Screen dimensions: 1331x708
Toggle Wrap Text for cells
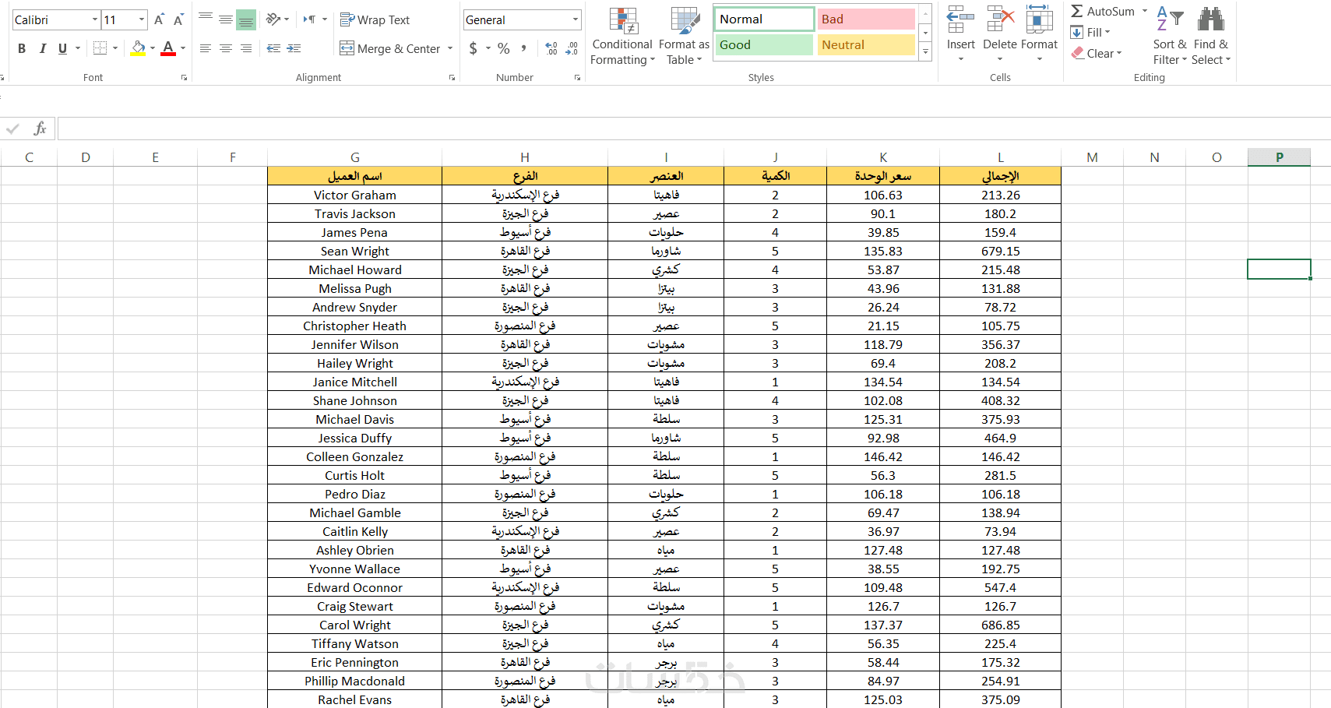point(375,20)
